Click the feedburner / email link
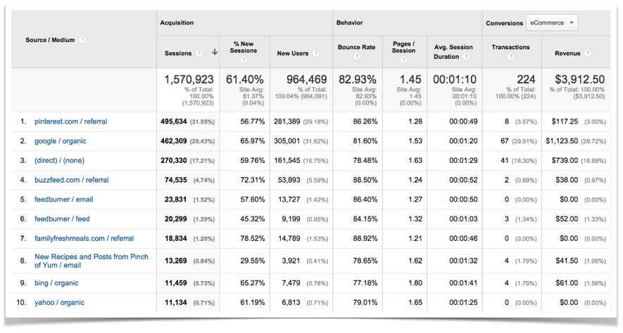The width and height of the screenshot is (623, 333). coord(63,200)
